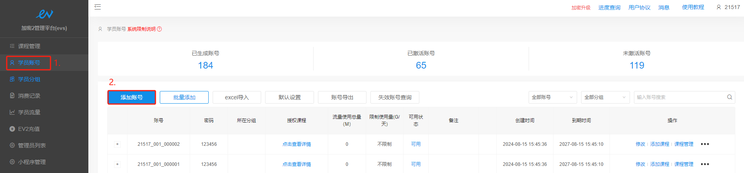
Task: Click the search magnifier icon in account search
Action: point(729,97)
